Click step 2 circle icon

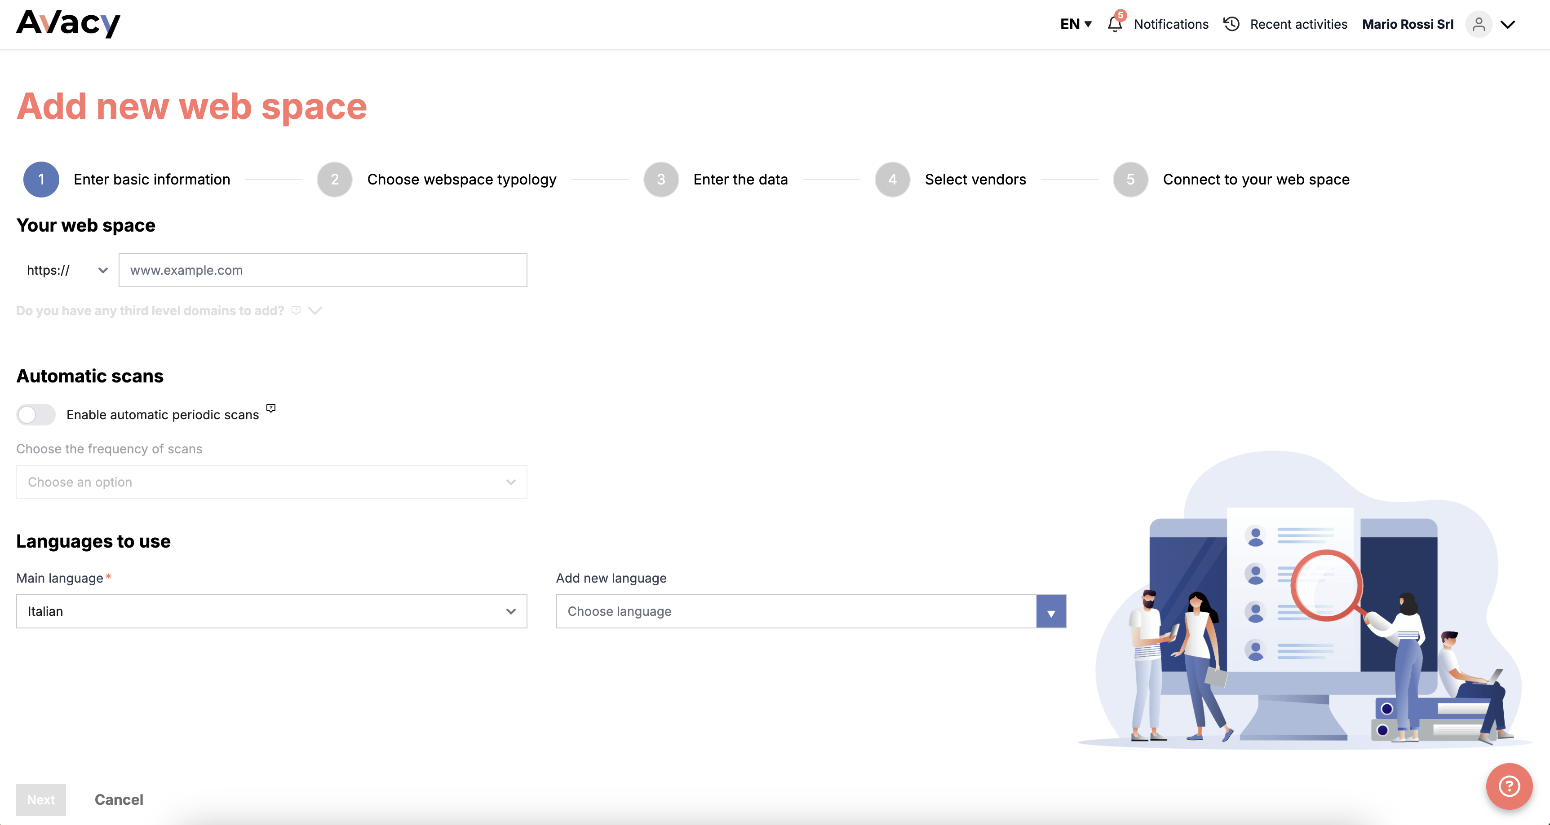pos(335,179)
